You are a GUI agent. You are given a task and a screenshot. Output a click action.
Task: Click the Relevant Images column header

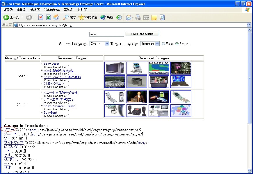pos(154,58)
